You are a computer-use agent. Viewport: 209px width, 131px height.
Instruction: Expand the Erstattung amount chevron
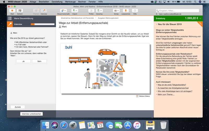click(x=200, y=18)
